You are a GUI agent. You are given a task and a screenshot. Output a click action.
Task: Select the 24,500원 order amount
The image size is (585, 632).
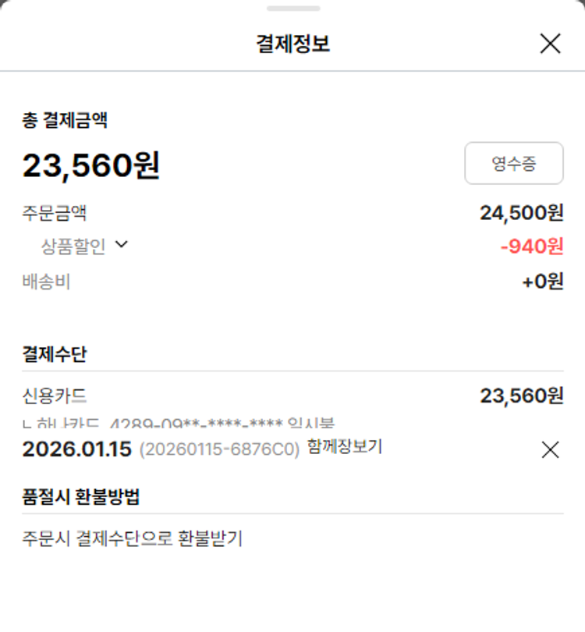tap(521, 213)
